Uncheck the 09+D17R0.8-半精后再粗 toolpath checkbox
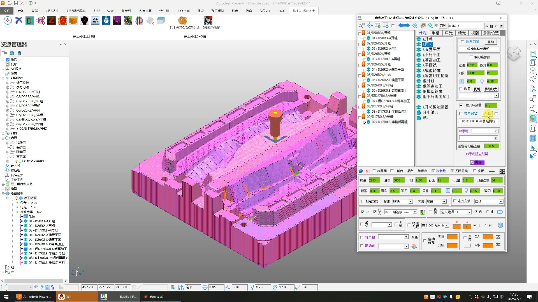The width and height of the screenshot is (538, 302). pyautogui.click(x=365, y=122)
